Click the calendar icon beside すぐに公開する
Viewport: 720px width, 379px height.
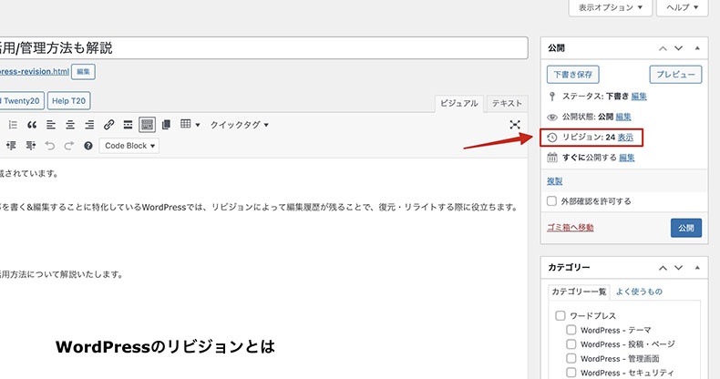[552, 158]
